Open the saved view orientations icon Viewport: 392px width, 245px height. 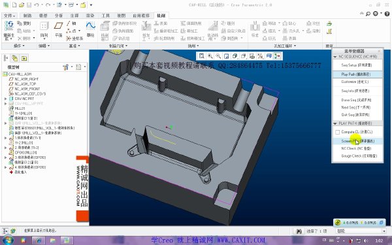[243, 56]
